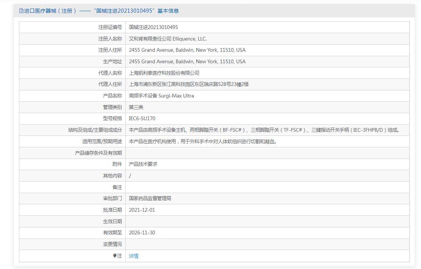The width and height of the screenshot is (421, 269).
Task: Click the 注册证编号 label
Action: [x=110, y=27]
